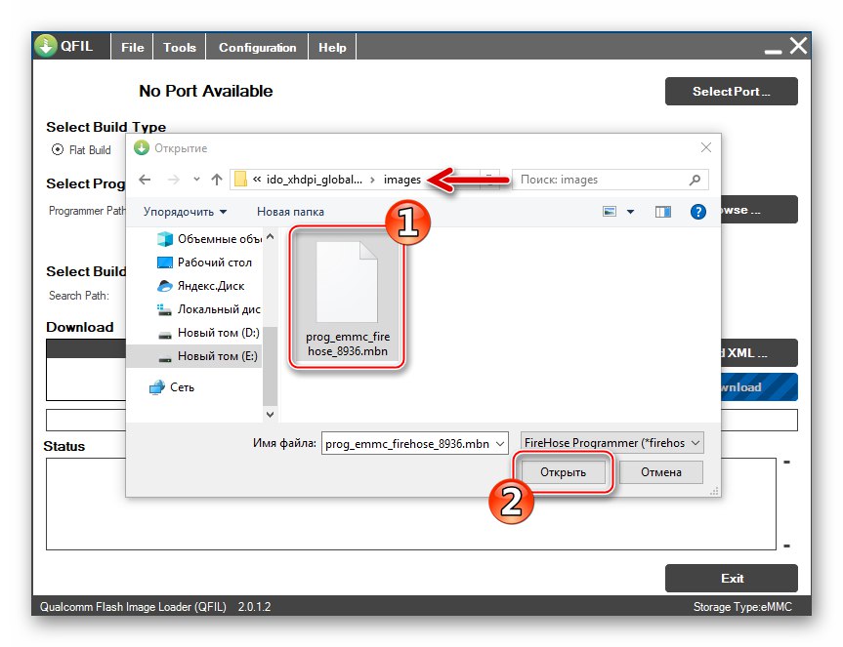Select Сеть in navigation pane
The width and height of the screenshot is (843, 647).
click(x=172, y=387)
